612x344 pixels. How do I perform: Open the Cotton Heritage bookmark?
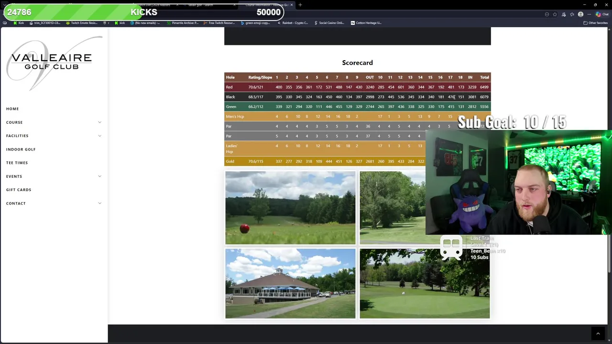point(366,23)
